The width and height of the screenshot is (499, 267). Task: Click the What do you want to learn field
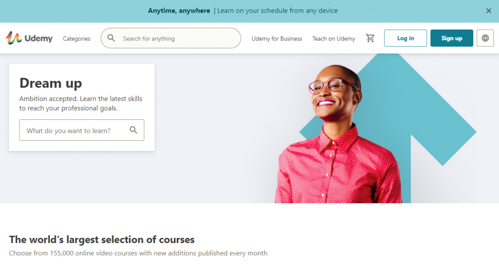pyautogui.click(x=73, y=131)
